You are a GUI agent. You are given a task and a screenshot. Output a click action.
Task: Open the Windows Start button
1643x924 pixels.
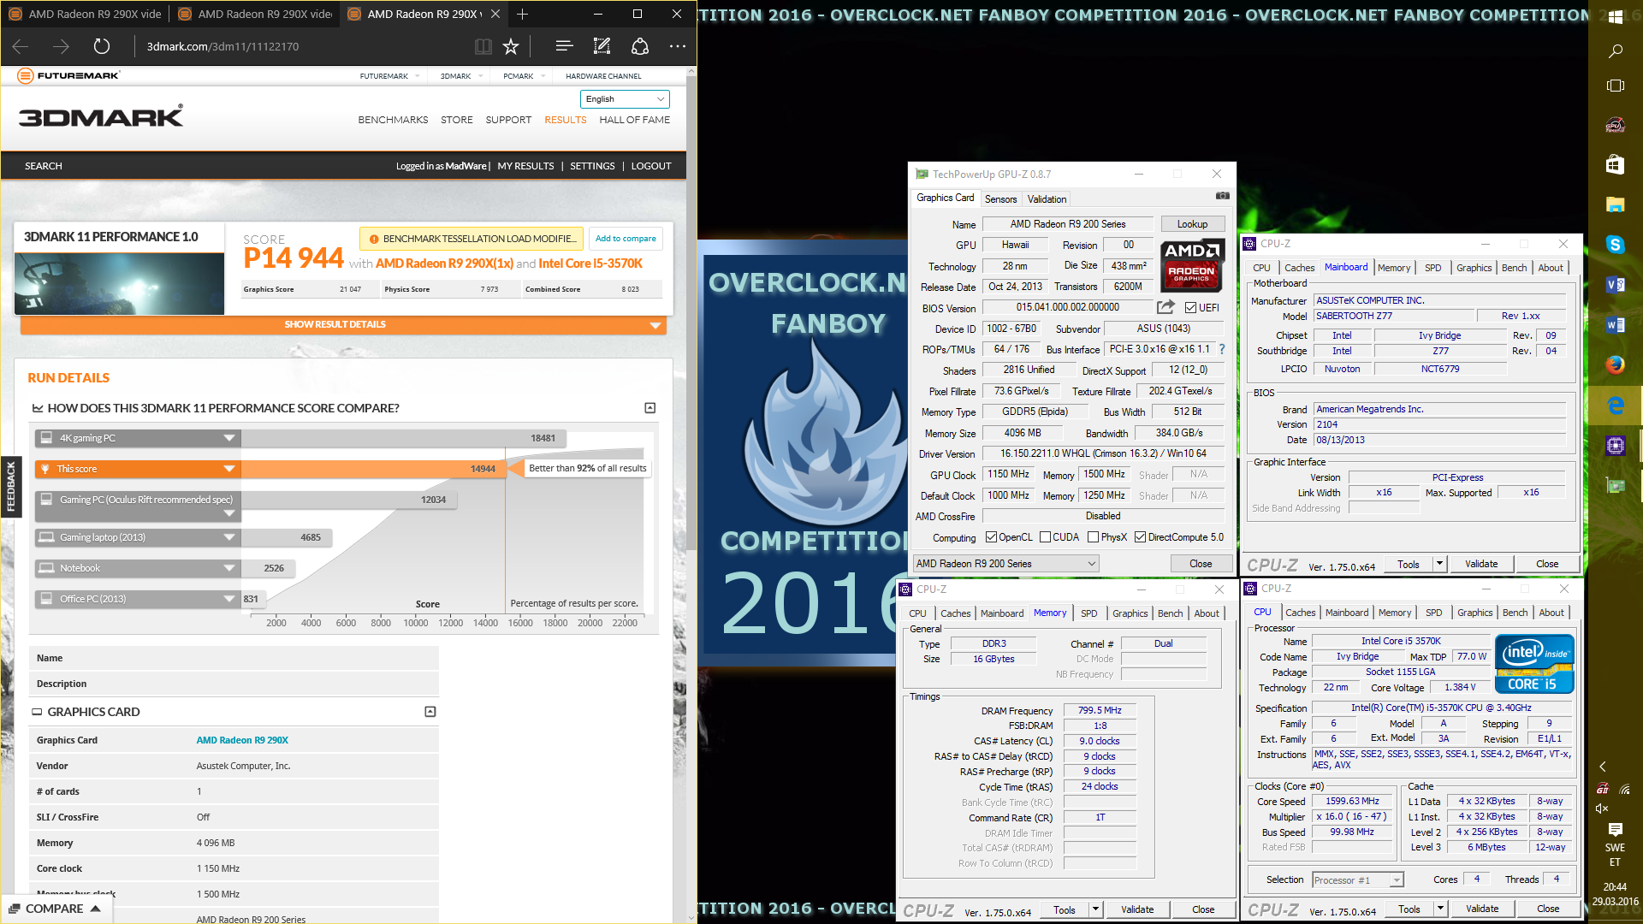tap(1615, 15)
